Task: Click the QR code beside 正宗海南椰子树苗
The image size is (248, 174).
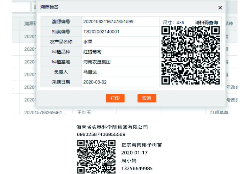Action: [96, 157]
